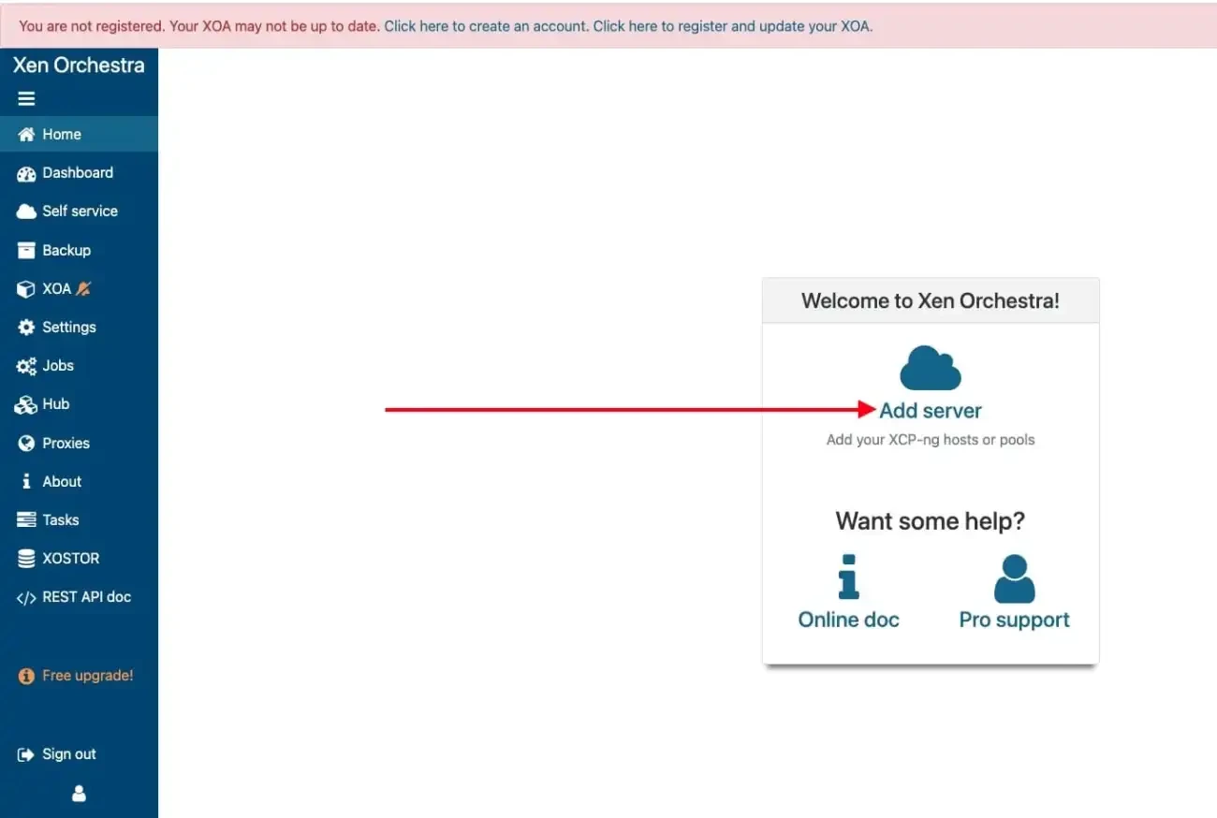Open the Pro support link

(x=1015, y=620)
